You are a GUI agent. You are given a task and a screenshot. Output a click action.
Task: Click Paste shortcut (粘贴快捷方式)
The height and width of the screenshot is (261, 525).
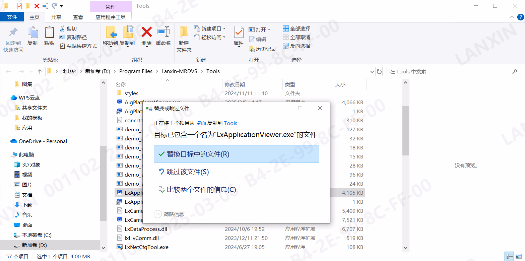pos(78,46)
